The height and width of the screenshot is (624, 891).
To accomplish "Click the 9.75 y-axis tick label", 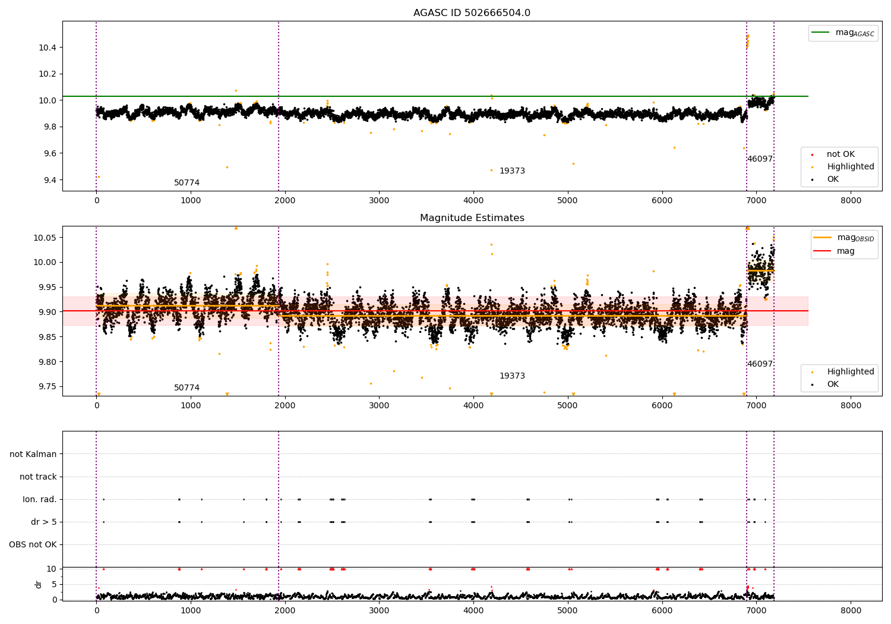I will tap(47, 387).
